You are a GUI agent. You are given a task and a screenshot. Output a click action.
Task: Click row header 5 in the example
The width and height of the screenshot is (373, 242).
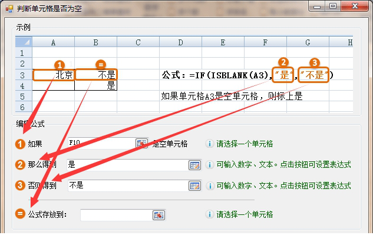(x=24, y=97)
